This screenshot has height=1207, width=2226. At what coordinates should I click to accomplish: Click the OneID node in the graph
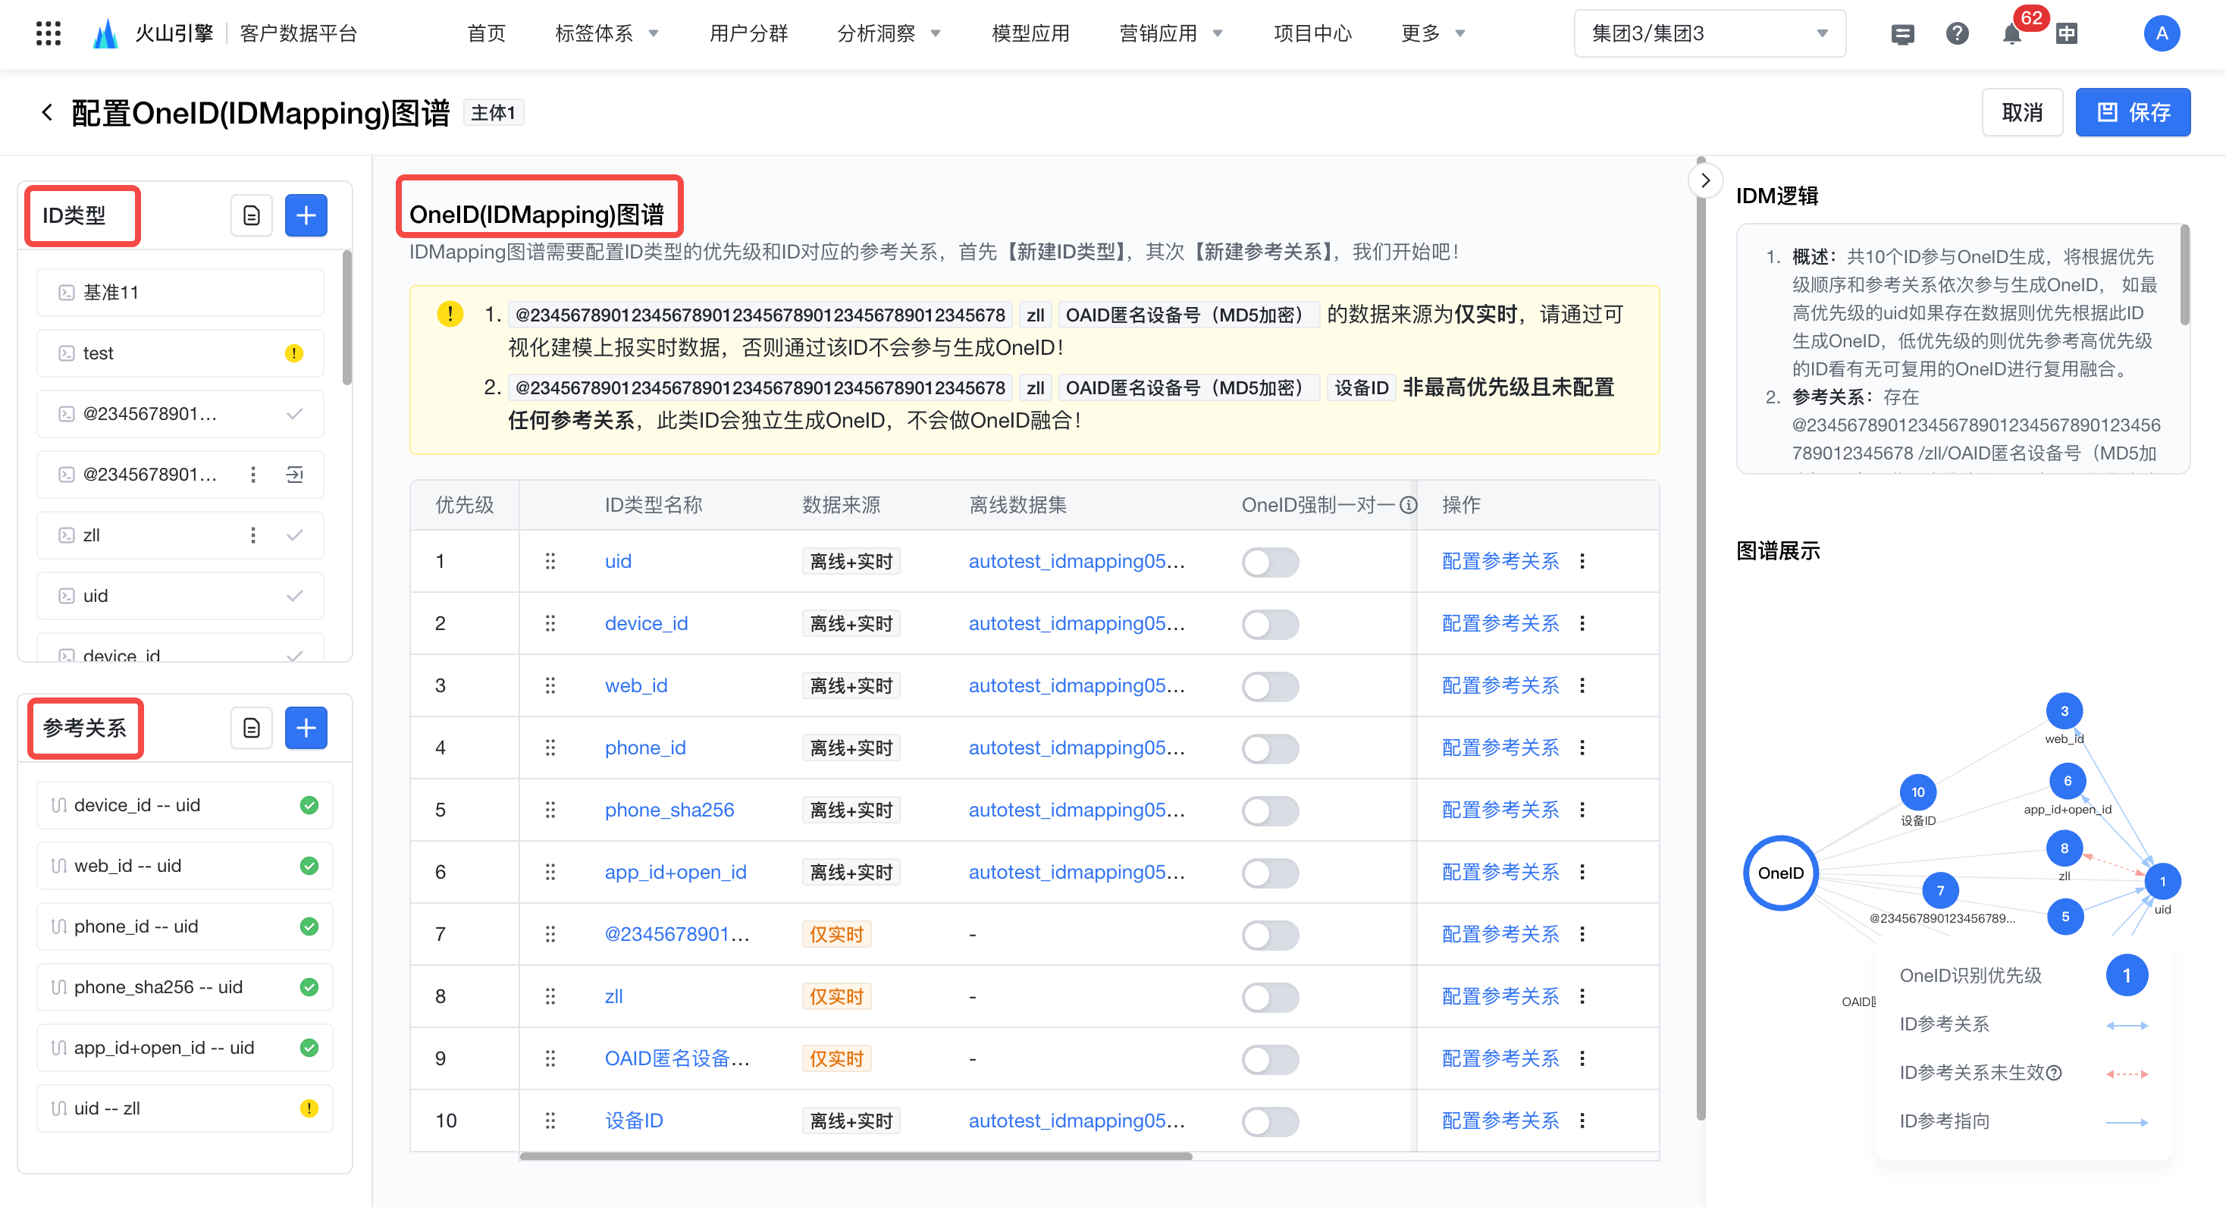coord(1780,873)
